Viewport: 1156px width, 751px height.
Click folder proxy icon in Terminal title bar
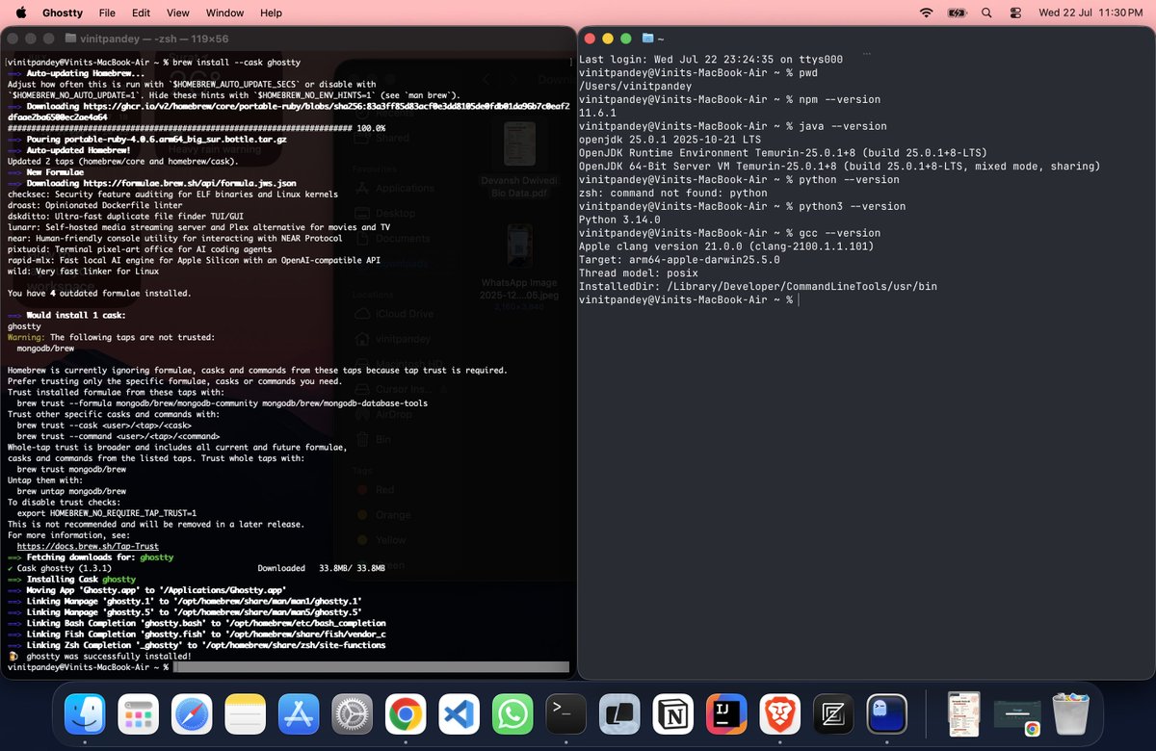69,39
